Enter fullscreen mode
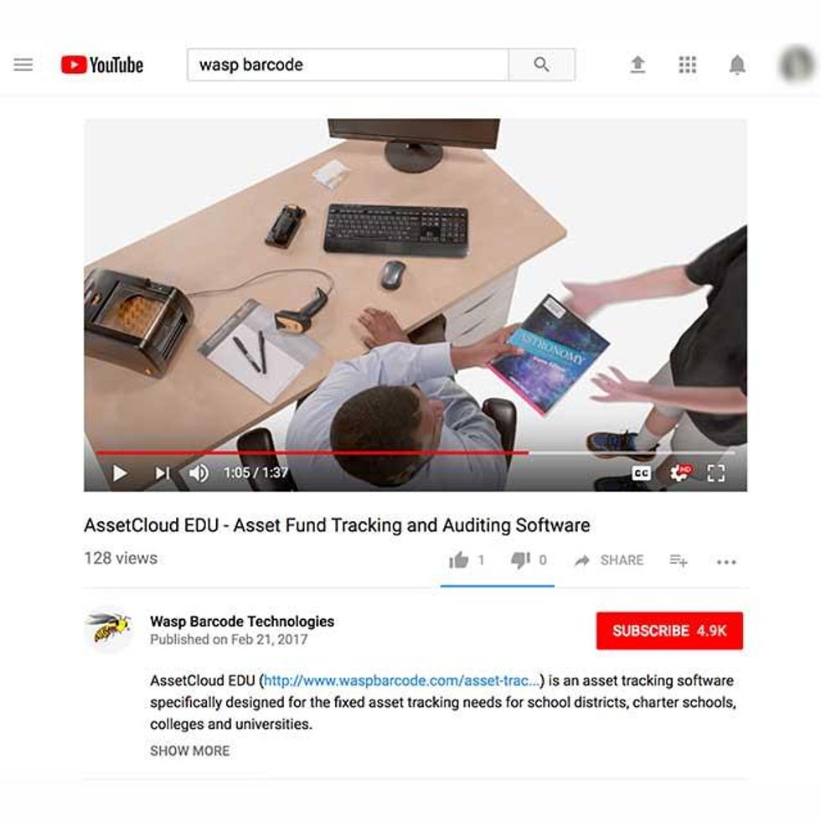The width and height of the screenshot is (821, 821). (x=715, y=472)
